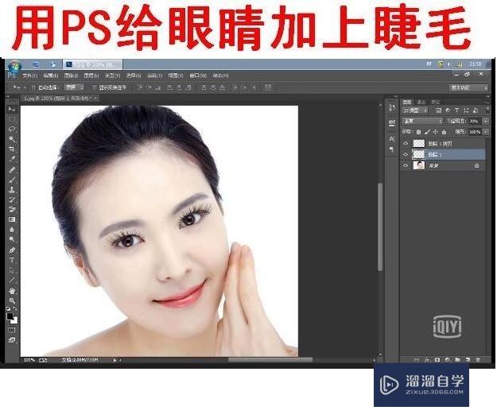
Task: Swap foreground and background colors
Action: [x=15, y=308]
